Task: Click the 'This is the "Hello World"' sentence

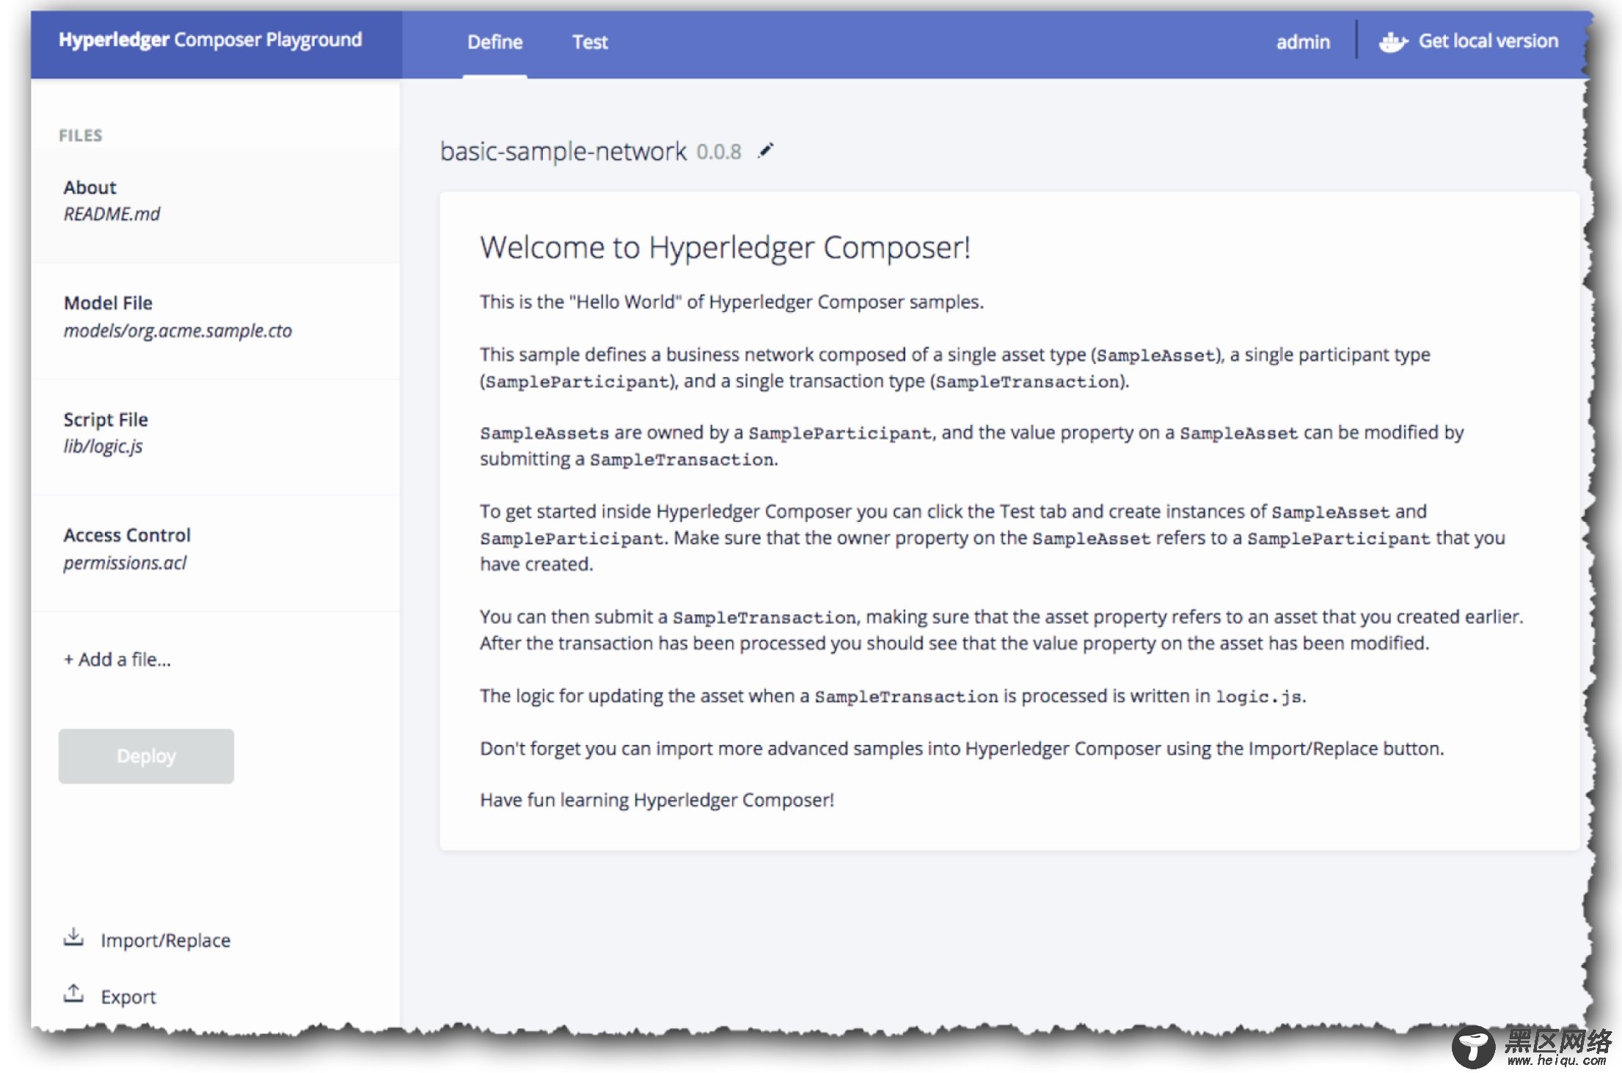Action: (x=731, y=302)
